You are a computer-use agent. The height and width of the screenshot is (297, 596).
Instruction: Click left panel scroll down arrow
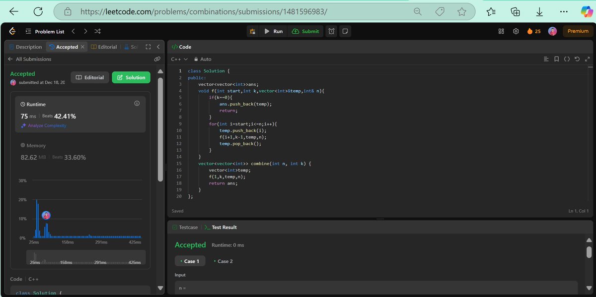(x=160, y=288)
